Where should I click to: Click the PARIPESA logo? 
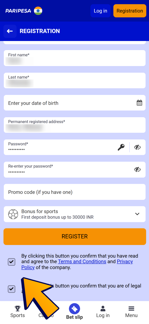pos(18,11)
